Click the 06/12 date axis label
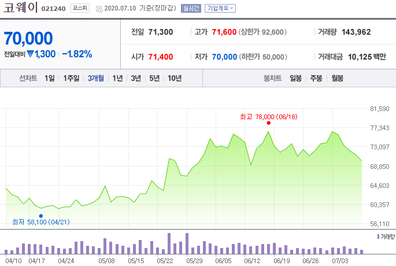 252,261
